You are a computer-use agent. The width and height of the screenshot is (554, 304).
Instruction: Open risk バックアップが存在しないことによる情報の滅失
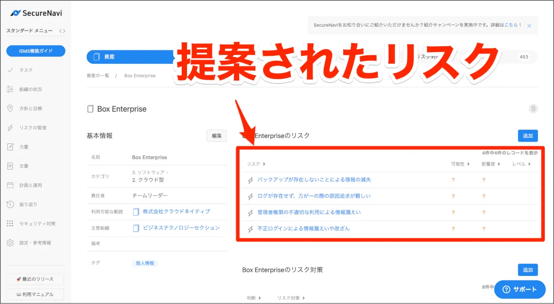(314, 179)
